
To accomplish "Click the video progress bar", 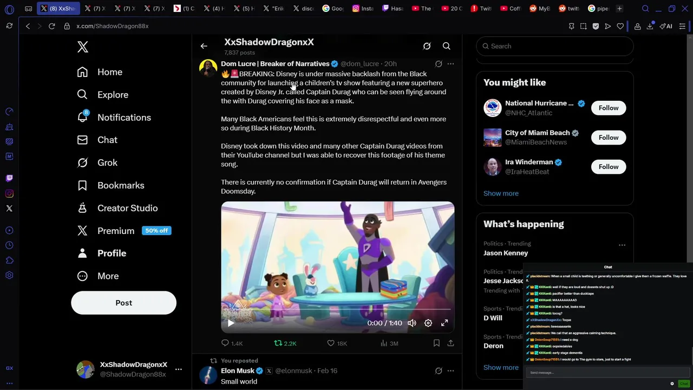I will (x=337, y=309).
